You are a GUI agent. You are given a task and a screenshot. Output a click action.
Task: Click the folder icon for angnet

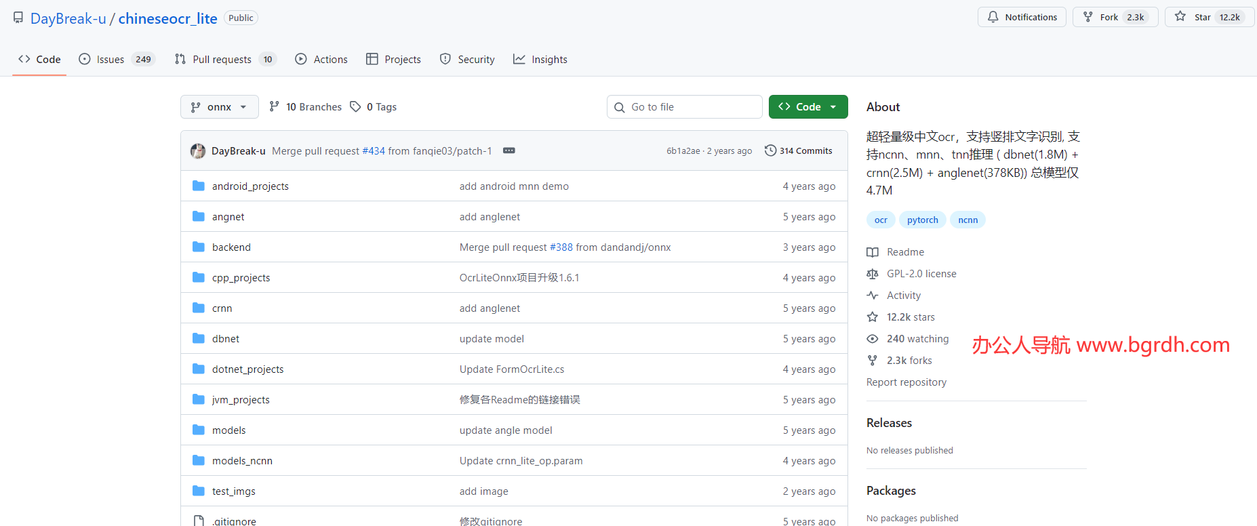pyautogui.click(x=199, y=216)
